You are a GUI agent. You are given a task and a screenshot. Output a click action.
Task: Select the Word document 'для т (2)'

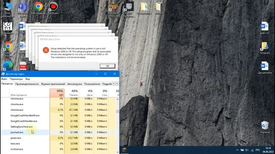265,28
